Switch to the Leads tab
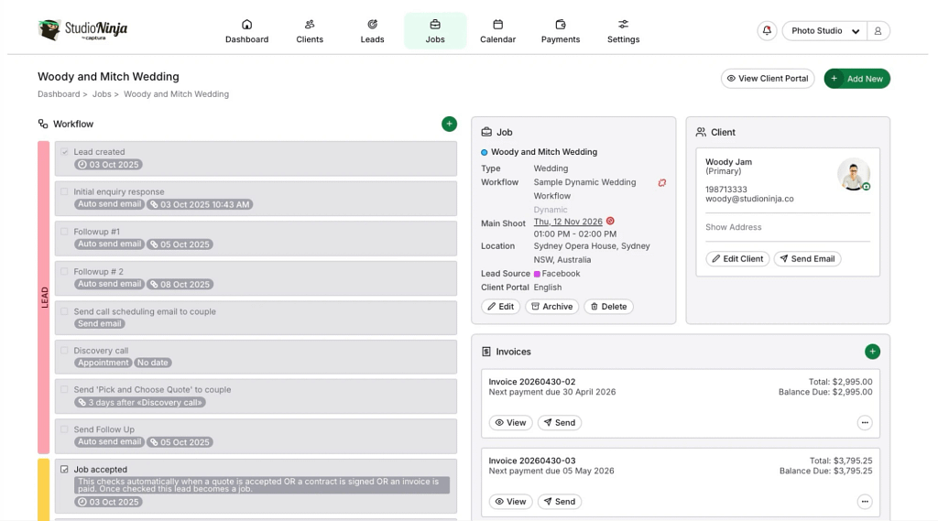Viewport: 938px width, 521px height. (372, 31)
